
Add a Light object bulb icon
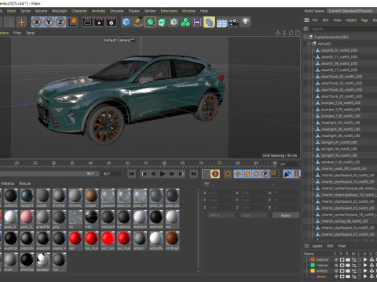246,22
